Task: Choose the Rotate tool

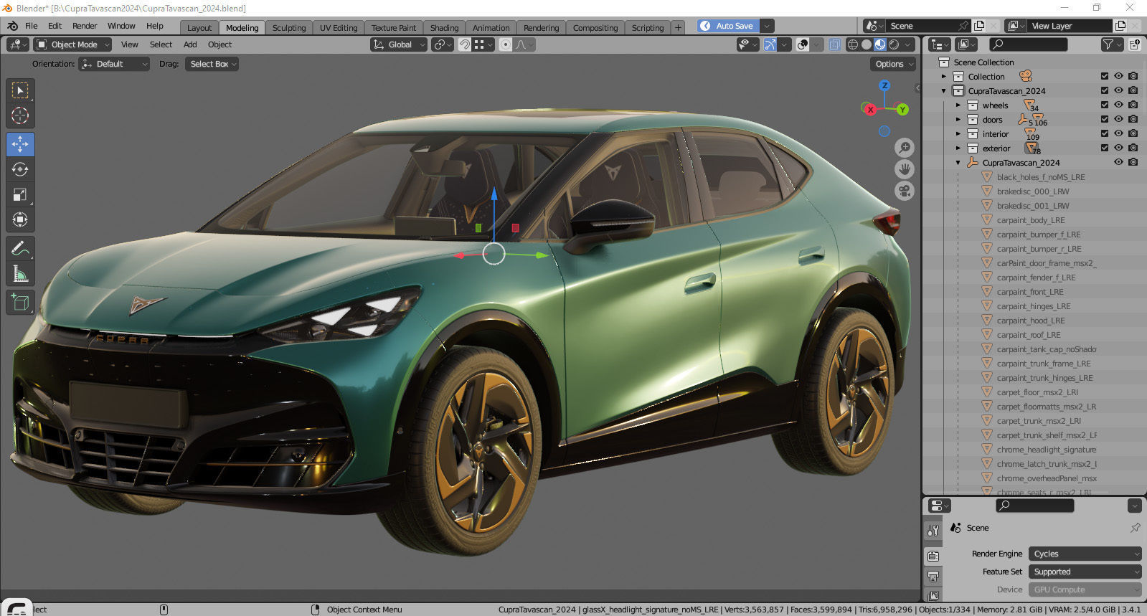Action: [x=20, y=169]
